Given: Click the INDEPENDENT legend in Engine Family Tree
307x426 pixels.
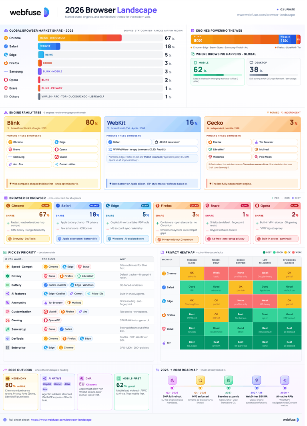Looking at the screenshot, I should pyautogui.click(x=291, y=112).
